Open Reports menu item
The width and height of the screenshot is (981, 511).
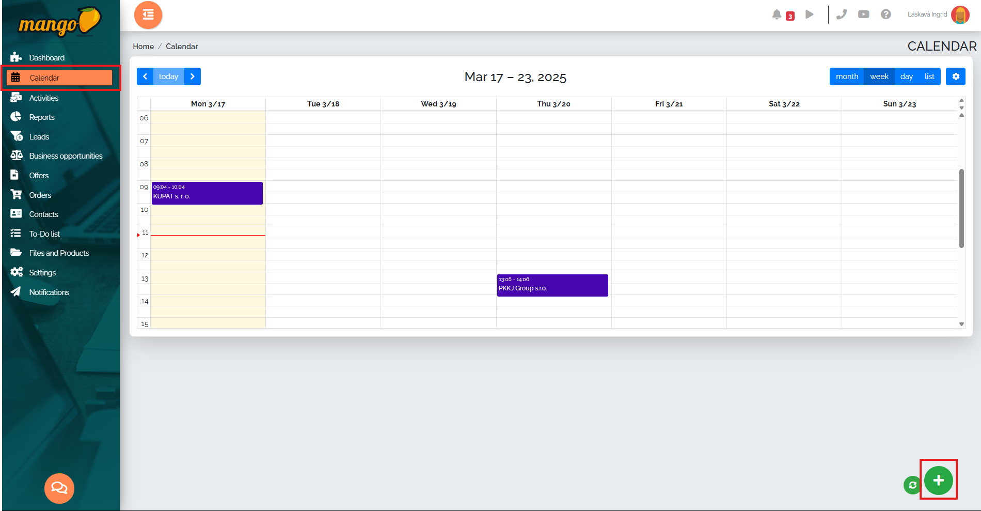42,117
